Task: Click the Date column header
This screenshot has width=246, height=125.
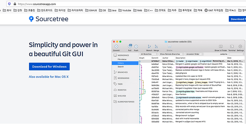Action: pyautogui.click(x=229, y=58)
